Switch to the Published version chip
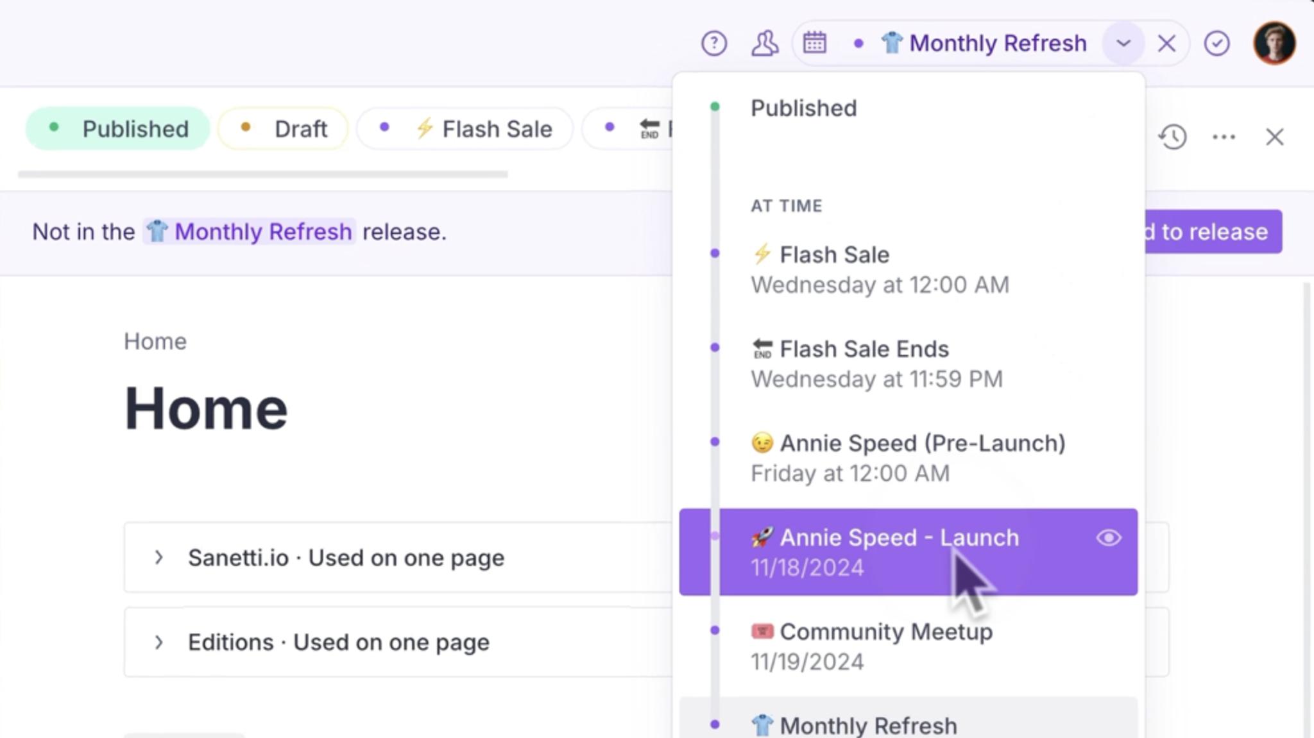1314x738 pixels. tap(118, 129)
